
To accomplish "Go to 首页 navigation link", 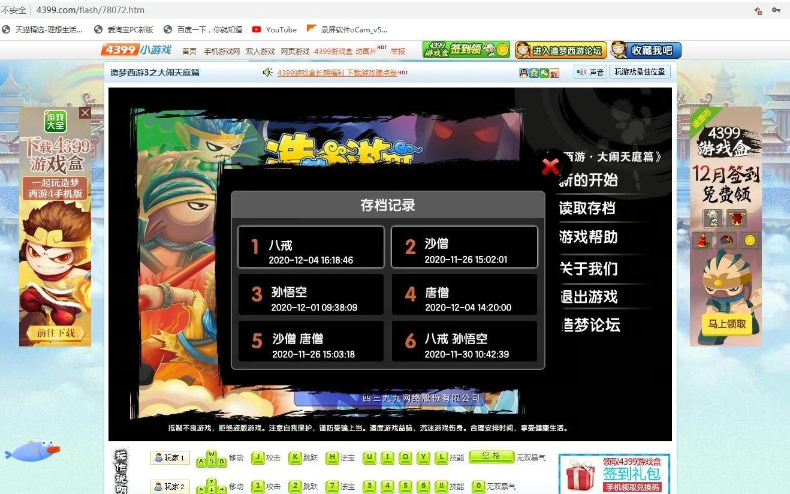I will point(189,52).
